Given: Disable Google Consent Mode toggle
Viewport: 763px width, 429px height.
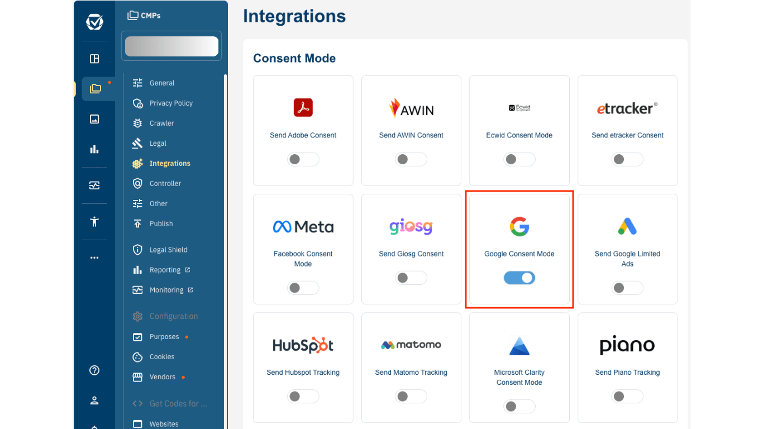Looking at the screenshot, I should 519,278.
